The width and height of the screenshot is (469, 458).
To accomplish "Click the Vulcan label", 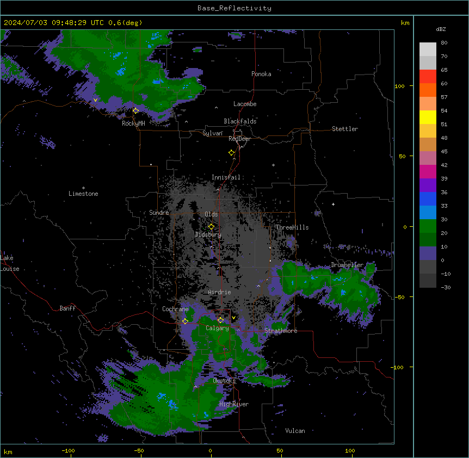I will click(x=295, y=431).
